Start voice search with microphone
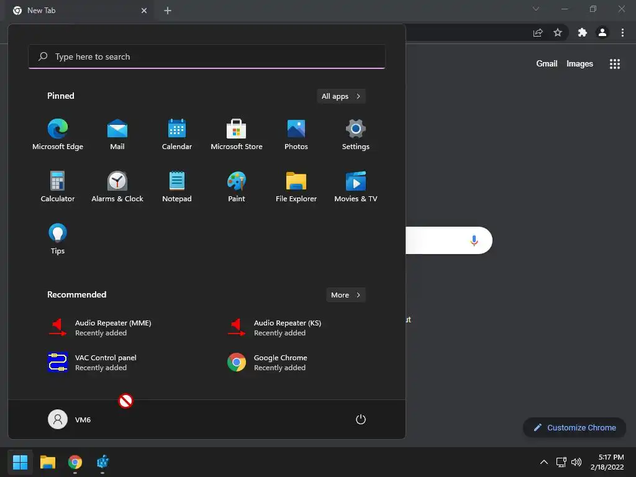 [474, 240]
